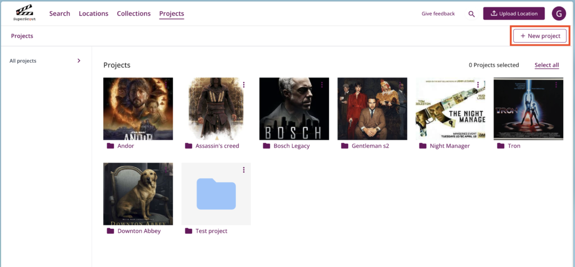Open three-dot menu on Test project card
The height and width of the screenshot is (267, 575).
[x=244, y=170]
